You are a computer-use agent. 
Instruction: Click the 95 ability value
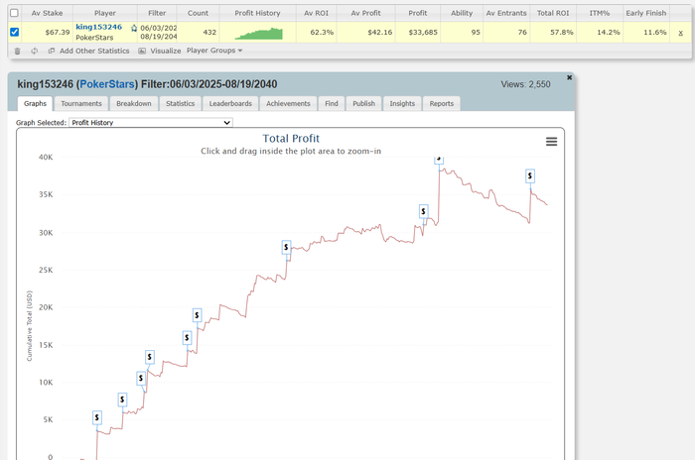tap(462, 33)
